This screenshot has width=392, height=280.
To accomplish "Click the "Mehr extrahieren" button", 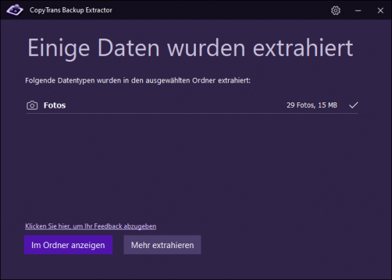I will 162,245.
